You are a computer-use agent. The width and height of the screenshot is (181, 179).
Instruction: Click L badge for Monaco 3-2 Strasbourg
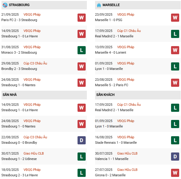81,50
